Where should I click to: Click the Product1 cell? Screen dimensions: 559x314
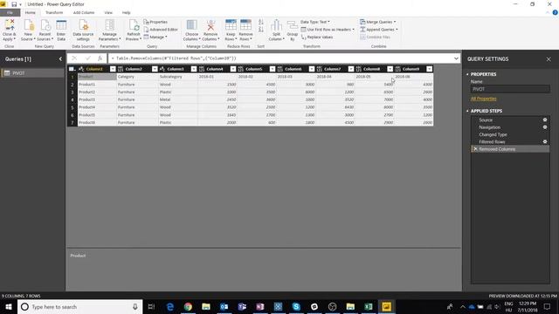click(x=97, y=85)
